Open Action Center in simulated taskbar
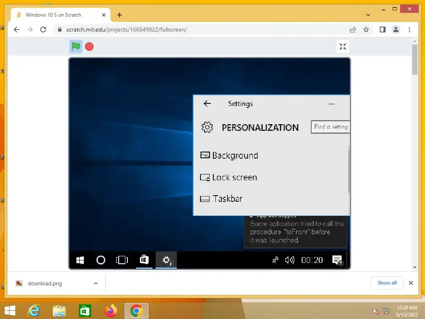425x319 pixels. [337, 260]
